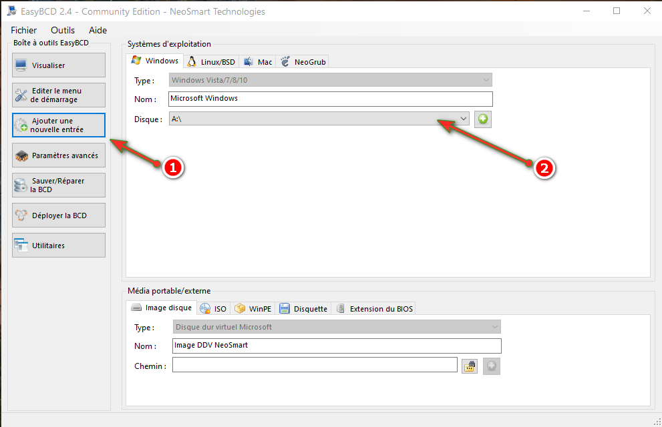This screenshot has width=662, height=427.
Task: Select Ajouter une nouvelle entrée
Action: (59, 125)
